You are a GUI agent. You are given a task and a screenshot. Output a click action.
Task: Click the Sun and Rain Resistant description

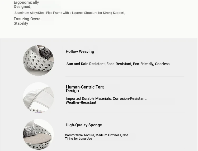click(118, 64)
